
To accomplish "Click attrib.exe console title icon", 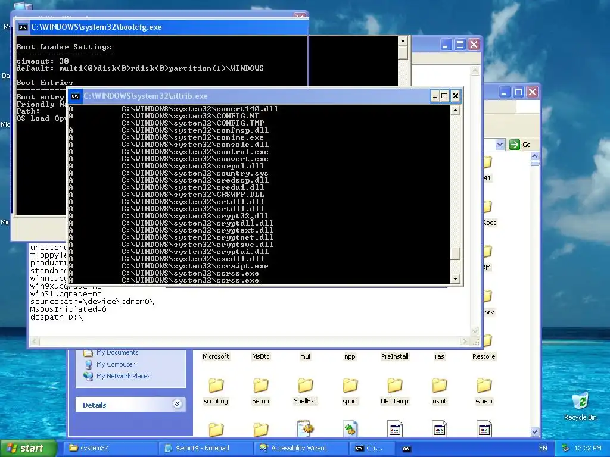I will point(76,96).
